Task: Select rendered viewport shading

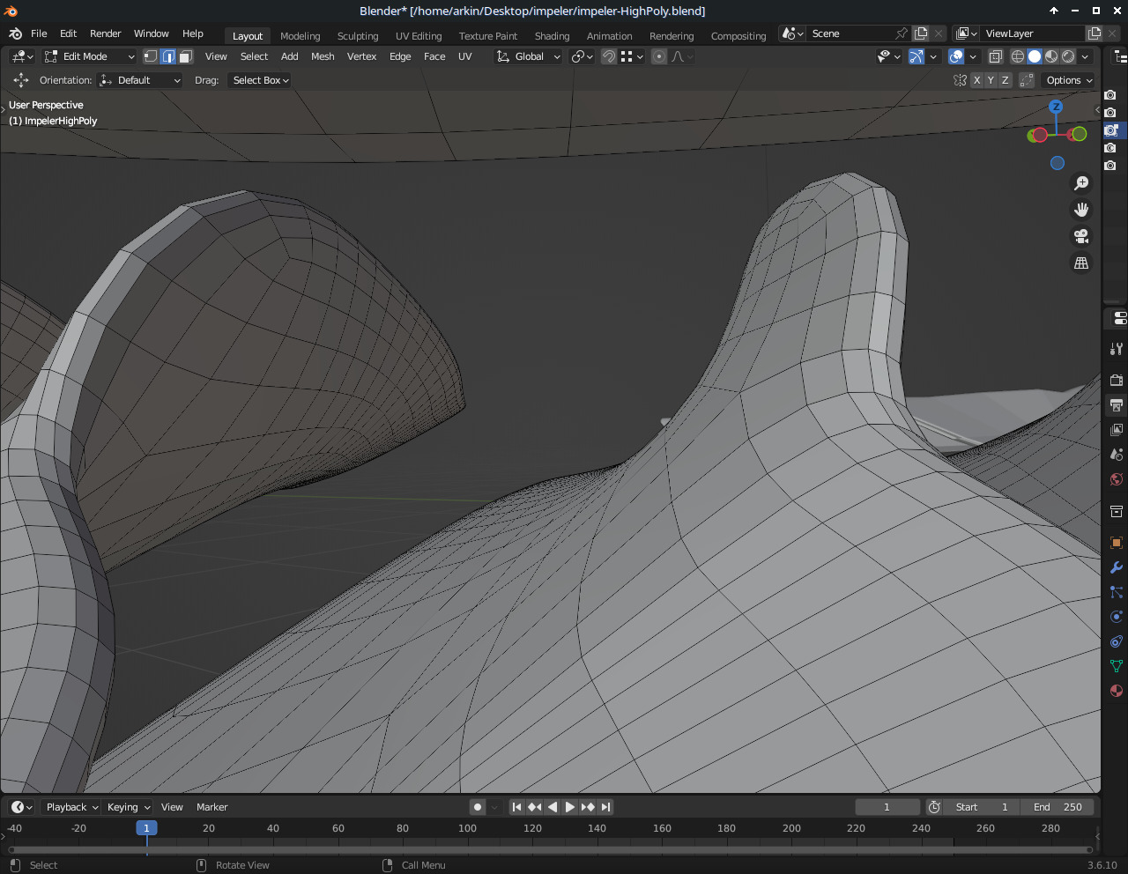Action: tap(1068, 56)
